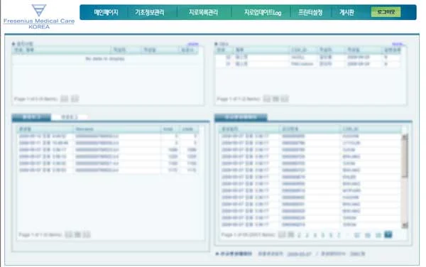Open the more link of the top-right panel

(x=398, y=44)
